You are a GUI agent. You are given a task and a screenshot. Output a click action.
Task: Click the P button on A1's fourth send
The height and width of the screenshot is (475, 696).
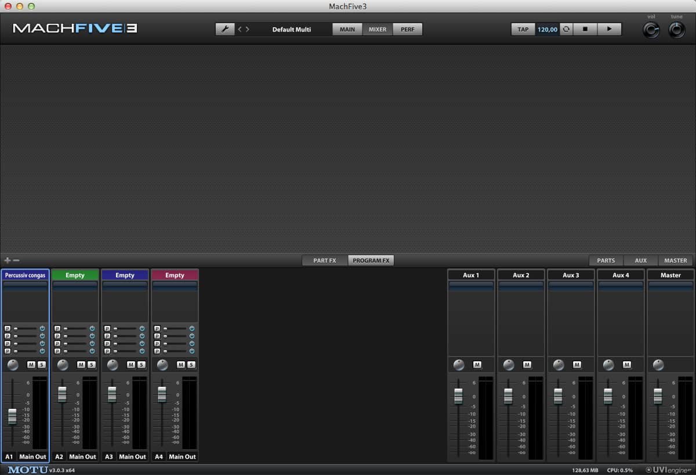pos(8,351)
